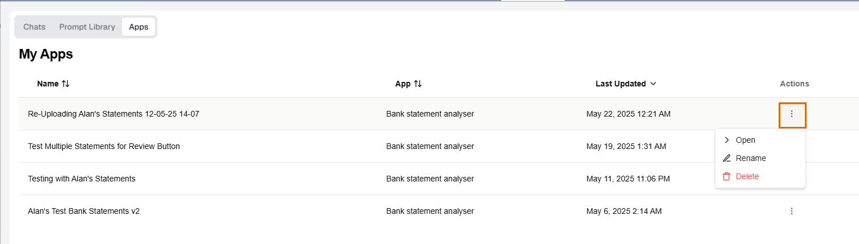The height and width of the screenshot is (244, 859).
Task: Open actions menu for Alan's Test Bank Statements v2
Action: [x=792, y=211]
